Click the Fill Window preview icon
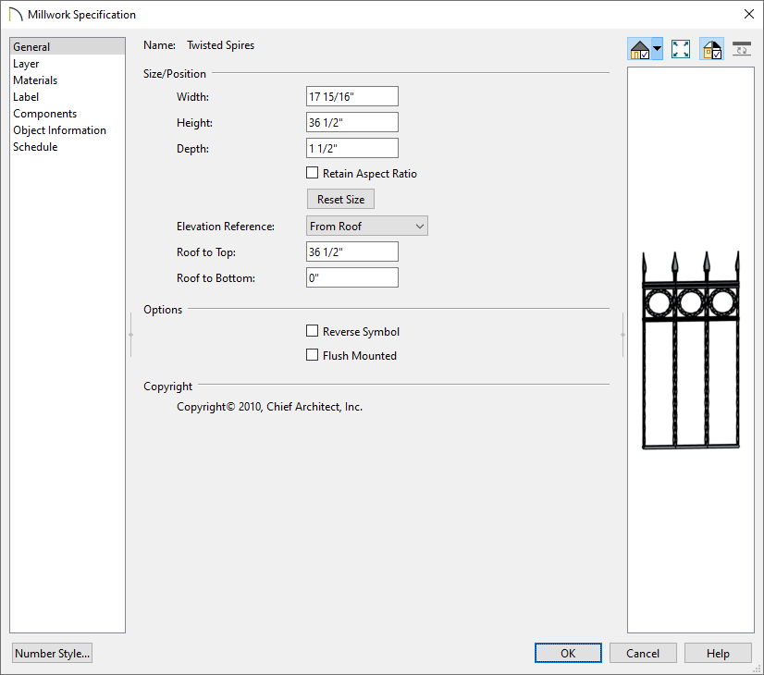The width and height of the screenshot is (764, 675). pyautogui.click(x=681, y=48)
